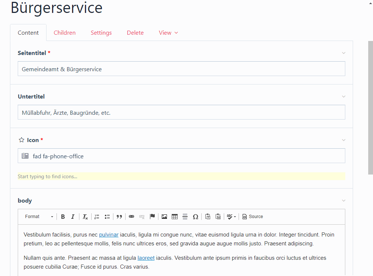Click the phone-office icon preview
The height and width of the screenshot is (276, 373).
[25, 156]
